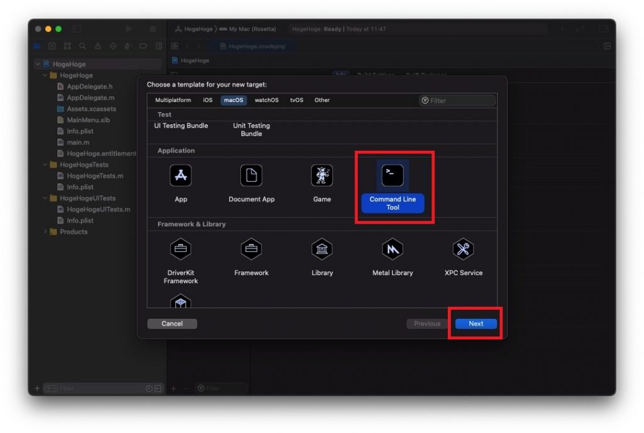Open the HogeHoge.xcodeproj editor tab
This screenshot has width=644, height=433.
253,47
